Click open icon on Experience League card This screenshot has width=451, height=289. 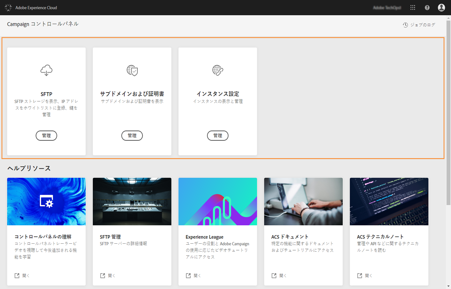coord(188,276)
